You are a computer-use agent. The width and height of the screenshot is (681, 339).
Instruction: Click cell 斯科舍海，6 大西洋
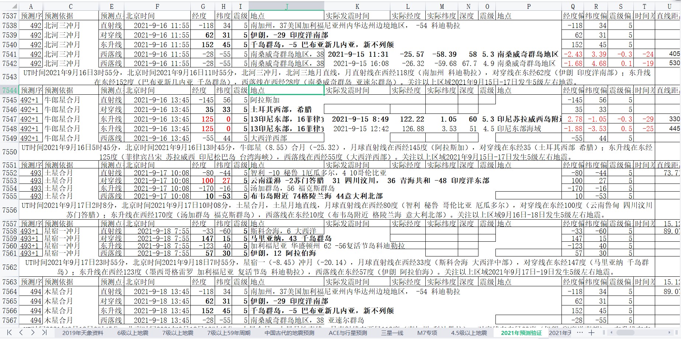click(x=287, y=231)
